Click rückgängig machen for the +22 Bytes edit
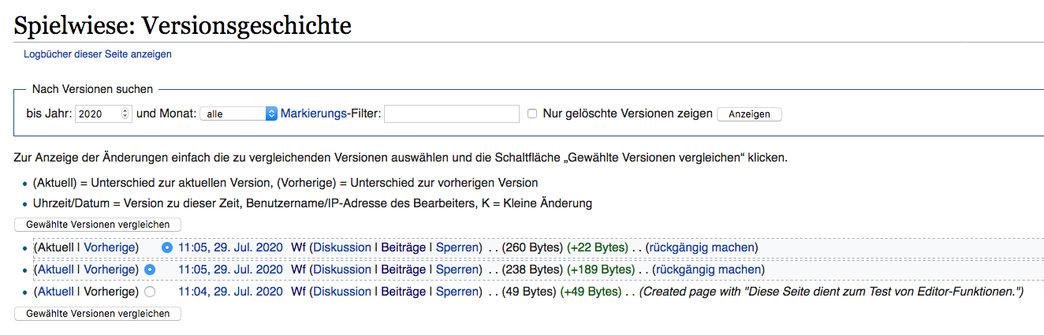 (701, 248)
